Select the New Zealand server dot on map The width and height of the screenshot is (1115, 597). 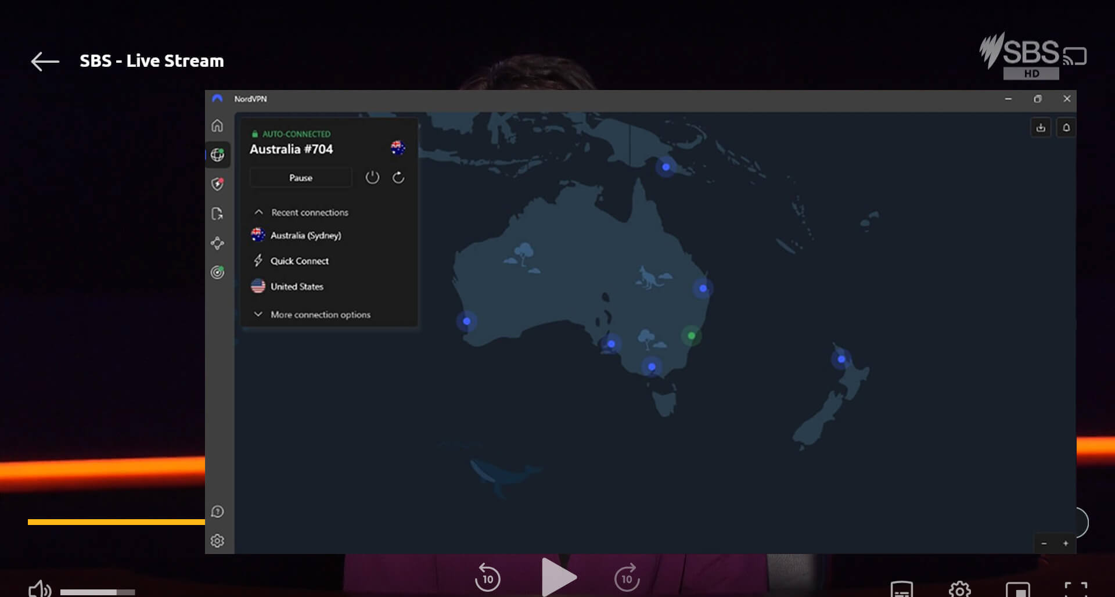click(x=841, y=359)
